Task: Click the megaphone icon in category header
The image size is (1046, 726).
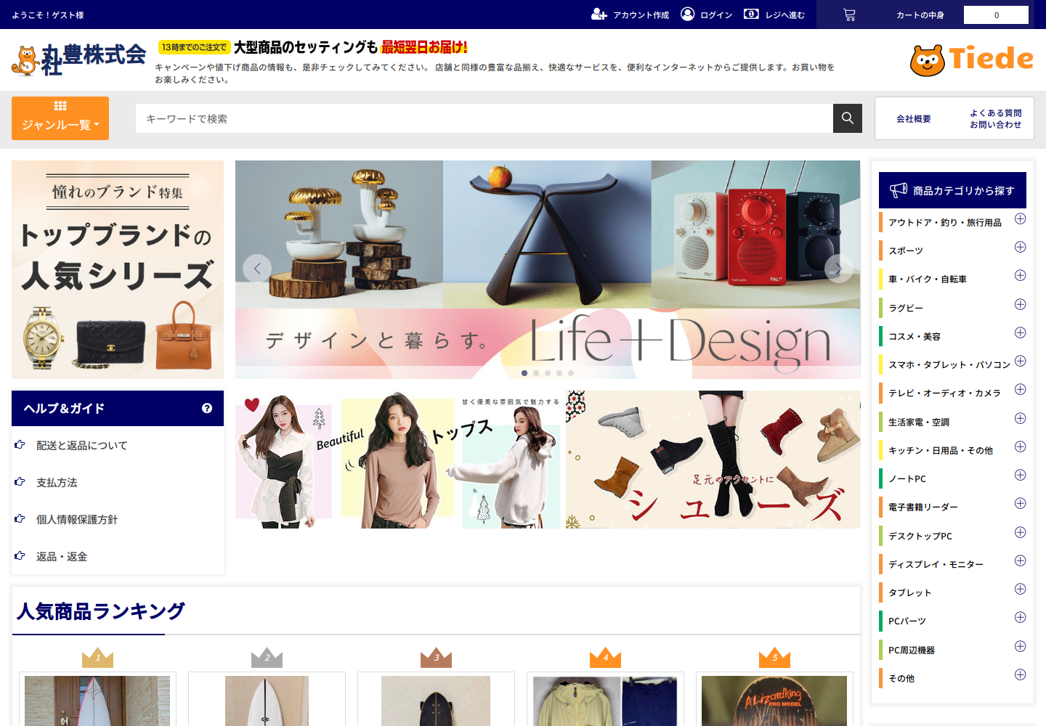Action: (x=899, y=190)
